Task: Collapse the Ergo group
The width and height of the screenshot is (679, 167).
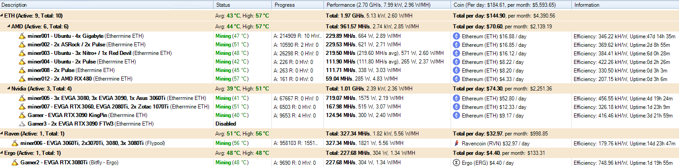Action: pos(2,153)
